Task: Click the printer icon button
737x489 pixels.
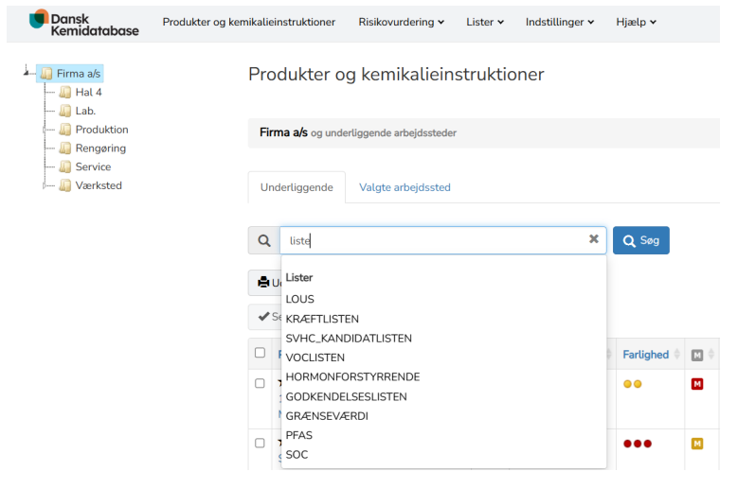Action: (264, 283)
